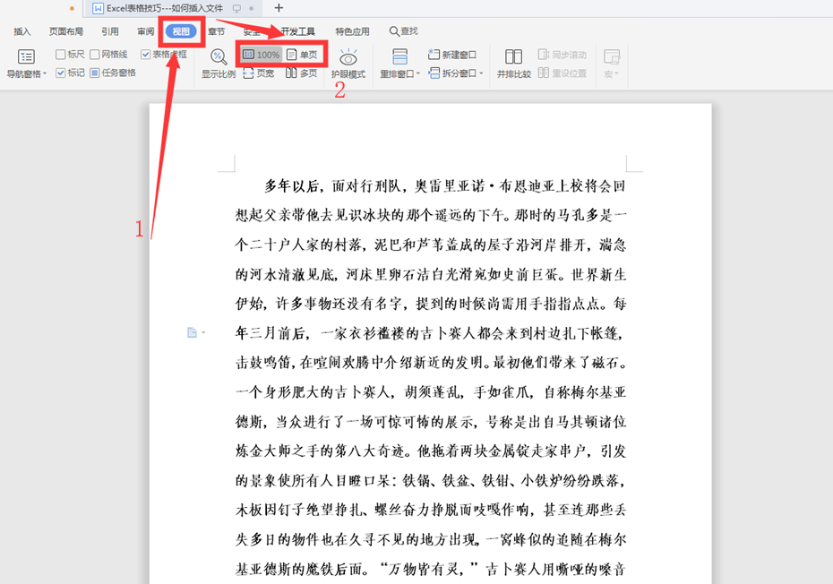Screen dimensions: 833x584
Task: Click the line starting 伊始，许多事物还没有名字
Action: pyautogui.click(x=431, y=304)
